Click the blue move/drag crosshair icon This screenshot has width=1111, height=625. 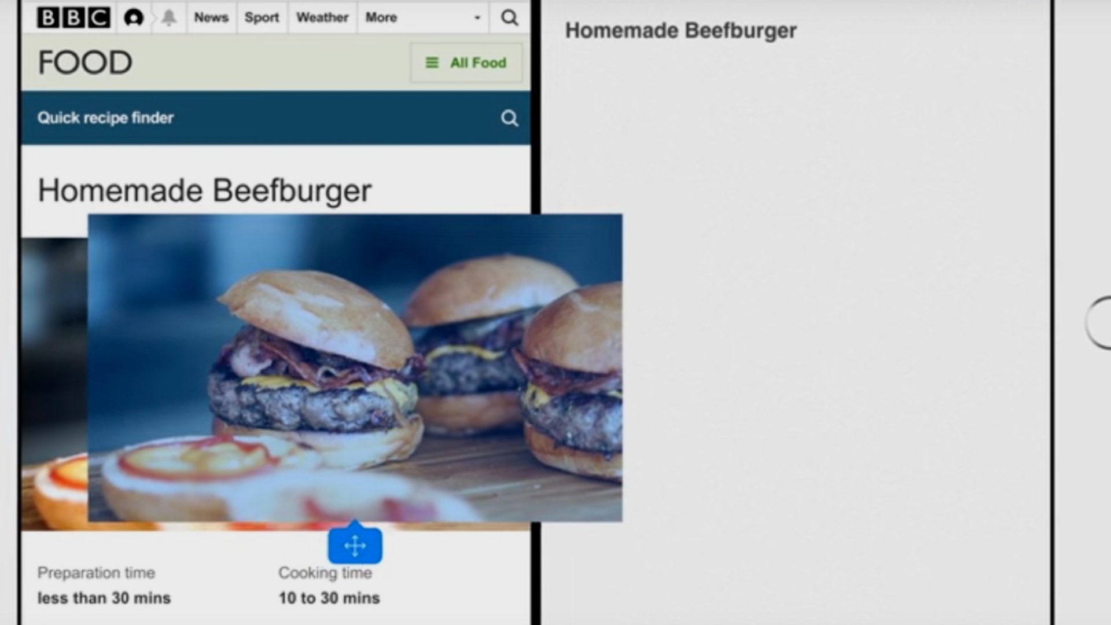pos(355,545)
